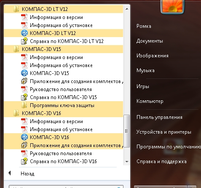Click PDF icon for LT V12 Информация об установке
Viewport: 201px width, 188px height.
[24, 25]
